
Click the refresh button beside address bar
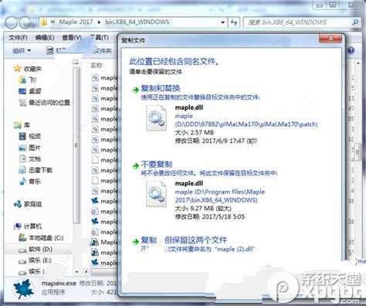click(x=234, y=22)
